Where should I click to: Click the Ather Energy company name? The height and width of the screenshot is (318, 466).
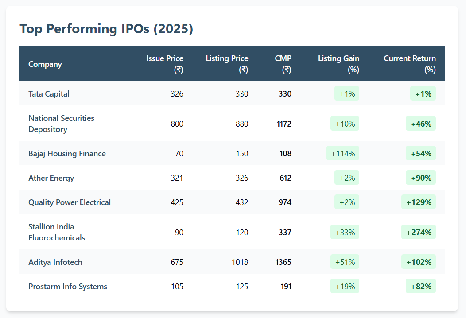(x=51, y=178)
